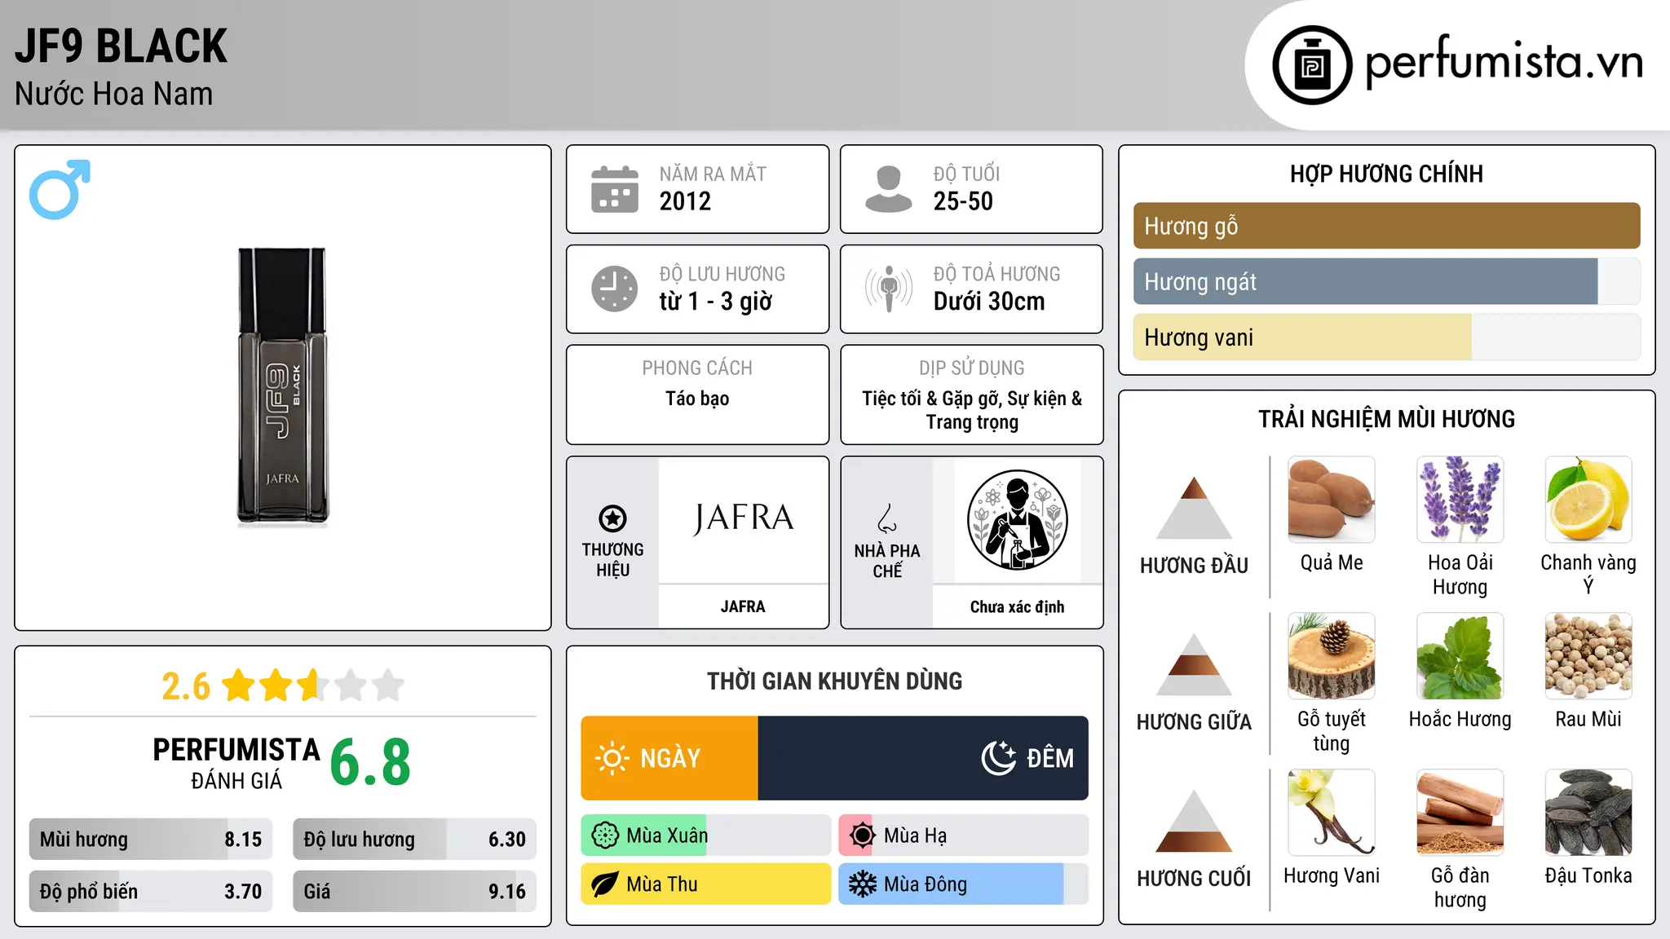
Task: Click the spring flower icon for Mùa Xuân
Action: point(605,835)
